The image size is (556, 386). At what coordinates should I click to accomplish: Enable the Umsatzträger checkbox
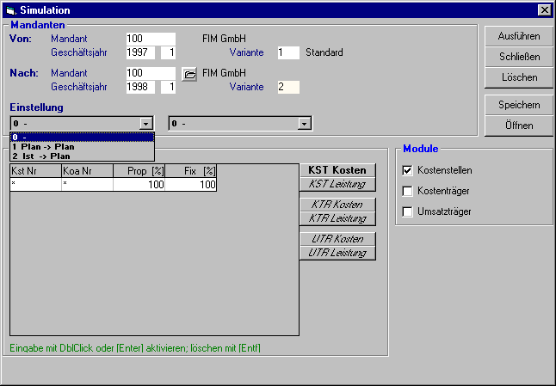tap(407, 211)
